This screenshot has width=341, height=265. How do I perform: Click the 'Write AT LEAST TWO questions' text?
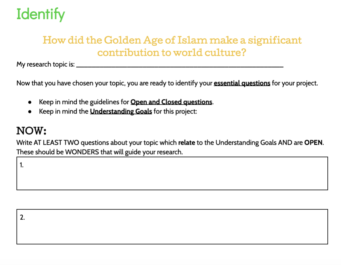[170, 142]
